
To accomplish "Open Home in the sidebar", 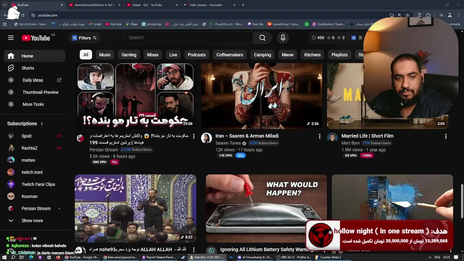I will click(34, 56).
